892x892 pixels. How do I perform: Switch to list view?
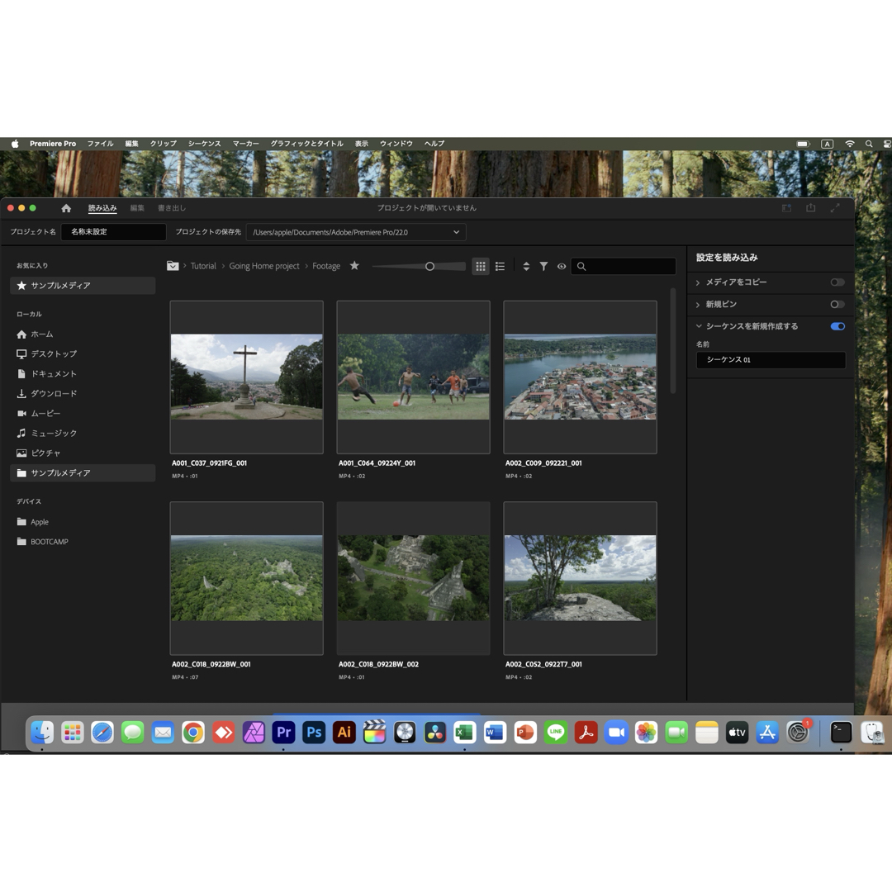point(500,266)
